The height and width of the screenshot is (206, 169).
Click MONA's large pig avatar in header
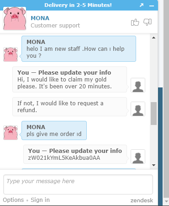pyautogui.click(x=15, y=18)
